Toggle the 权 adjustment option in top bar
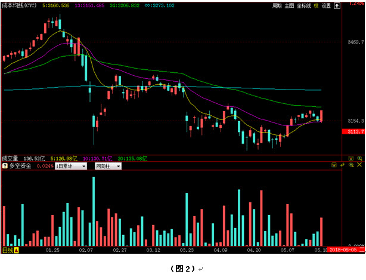The height and width of the screenshot is (280, 366). [316, 5]
